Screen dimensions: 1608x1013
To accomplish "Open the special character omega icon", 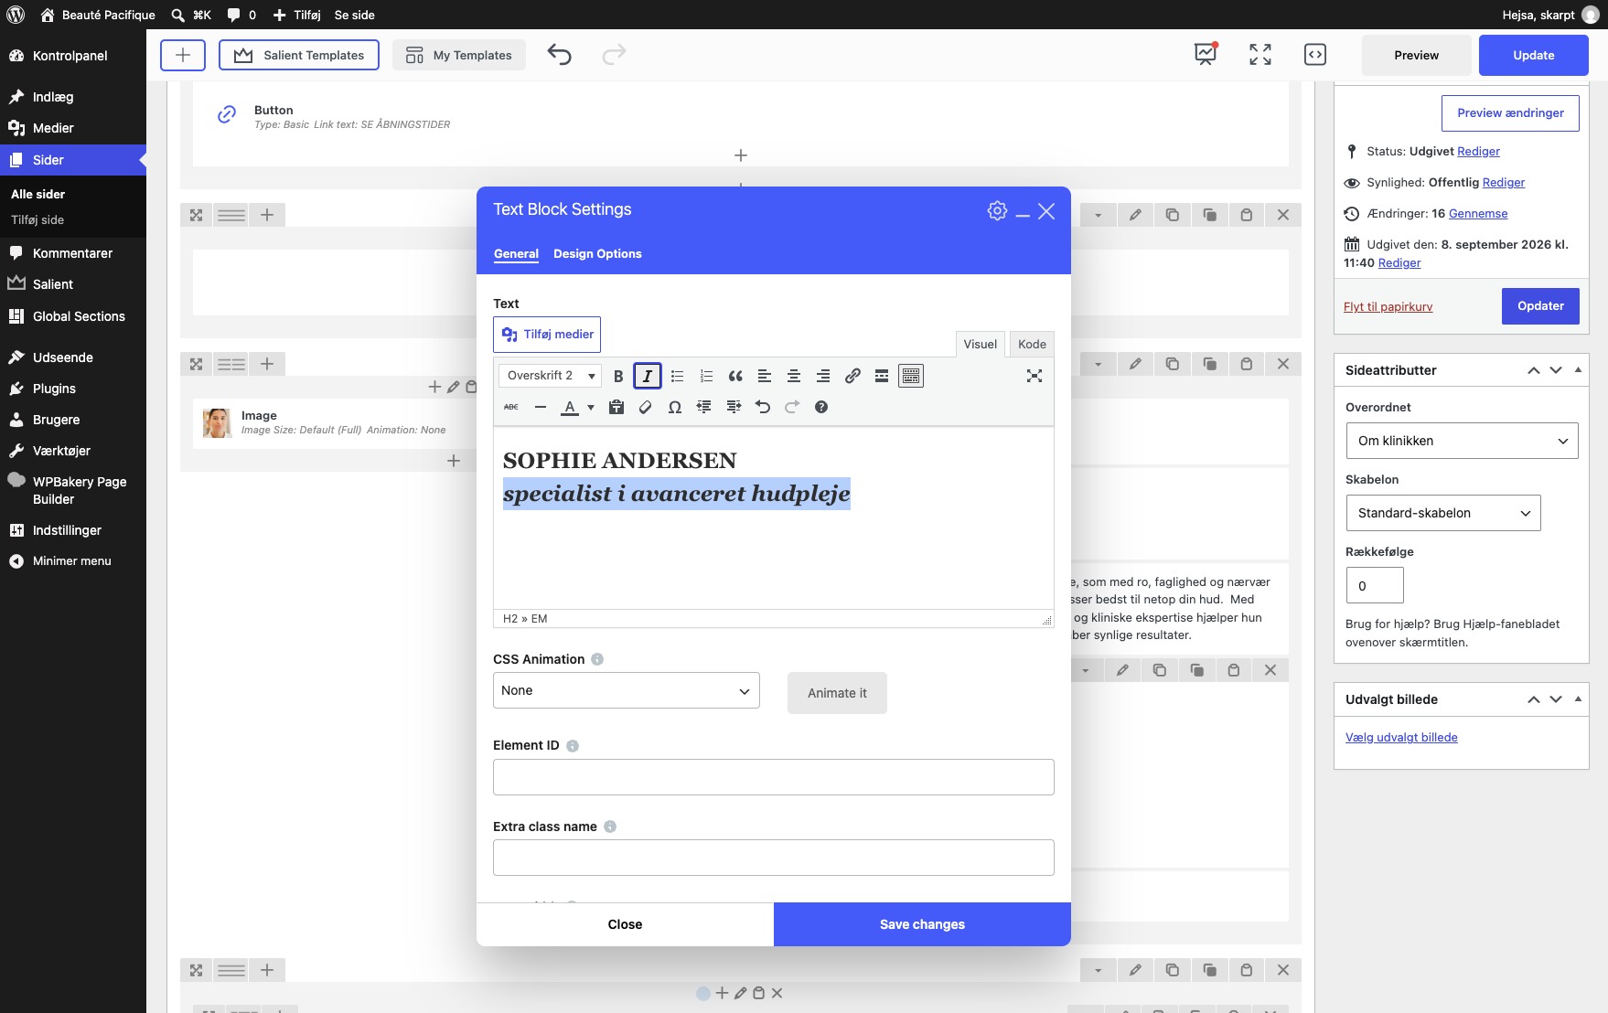I will pos(675,407).
